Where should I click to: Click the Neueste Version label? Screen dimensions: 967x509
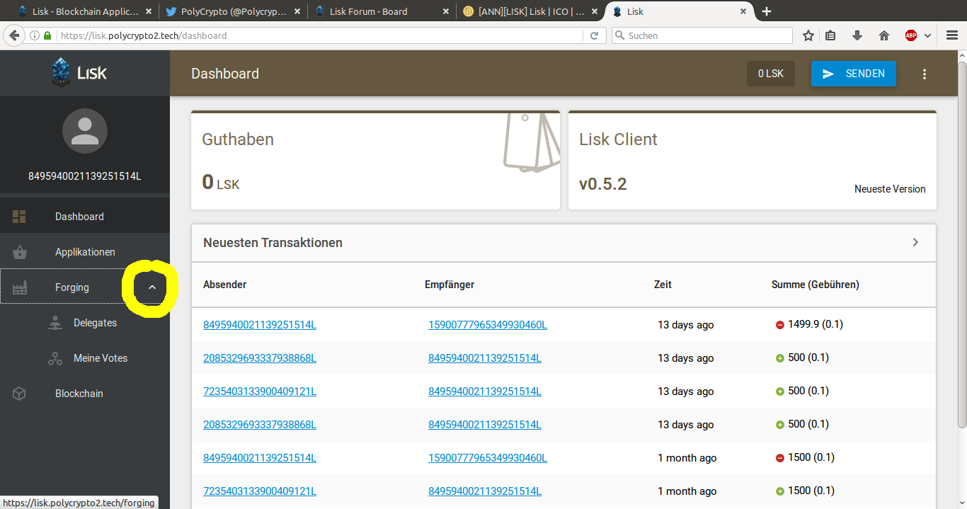890,189
